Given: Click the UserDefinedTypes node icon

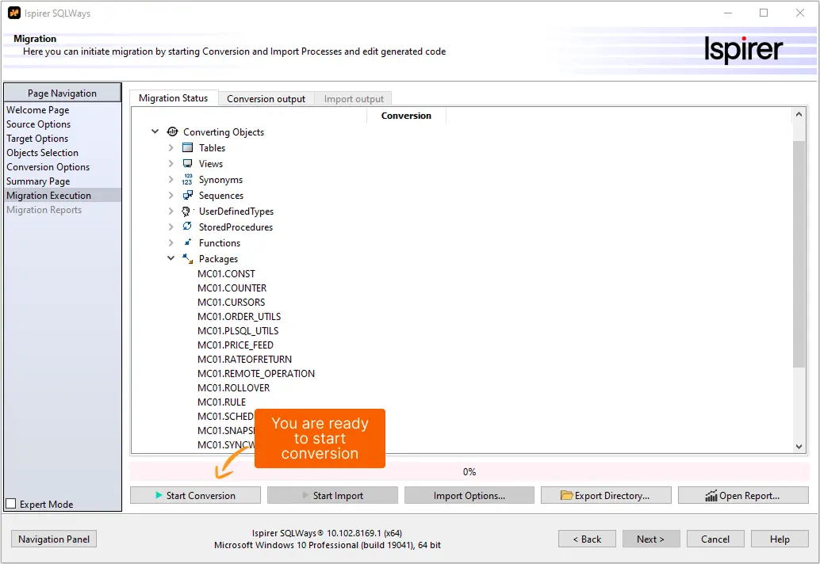Looking at the screenshot, I should coord(186,211).
